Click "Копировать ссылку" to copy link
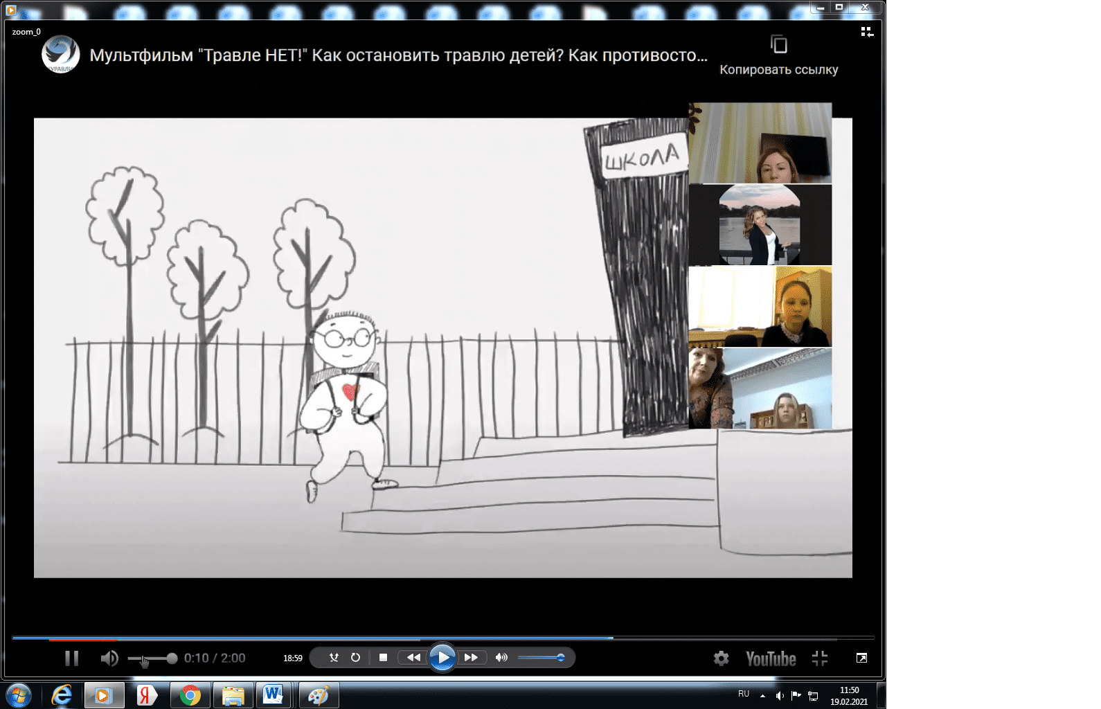The image size is (1101, 709). click(x=779, y=55)
